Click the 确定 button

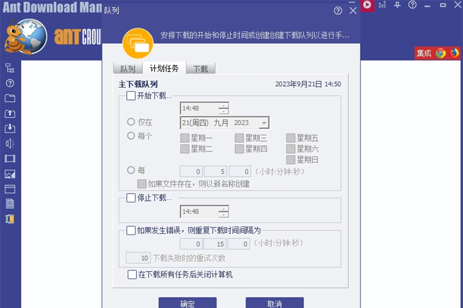tap(188, 303)
